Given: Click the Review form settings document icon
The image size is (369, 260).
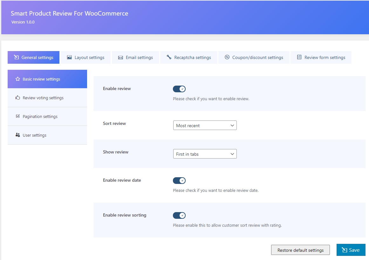Looking at the screenshot, I should 299,57.
